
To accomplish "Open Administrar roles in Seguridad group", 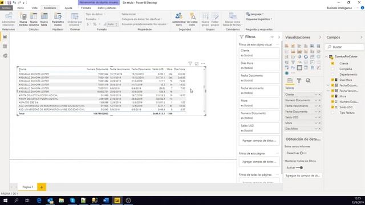I will click(179, 19).
